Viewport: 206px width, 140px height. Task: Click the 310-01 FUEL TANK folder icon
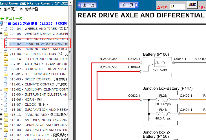point(6,74)
